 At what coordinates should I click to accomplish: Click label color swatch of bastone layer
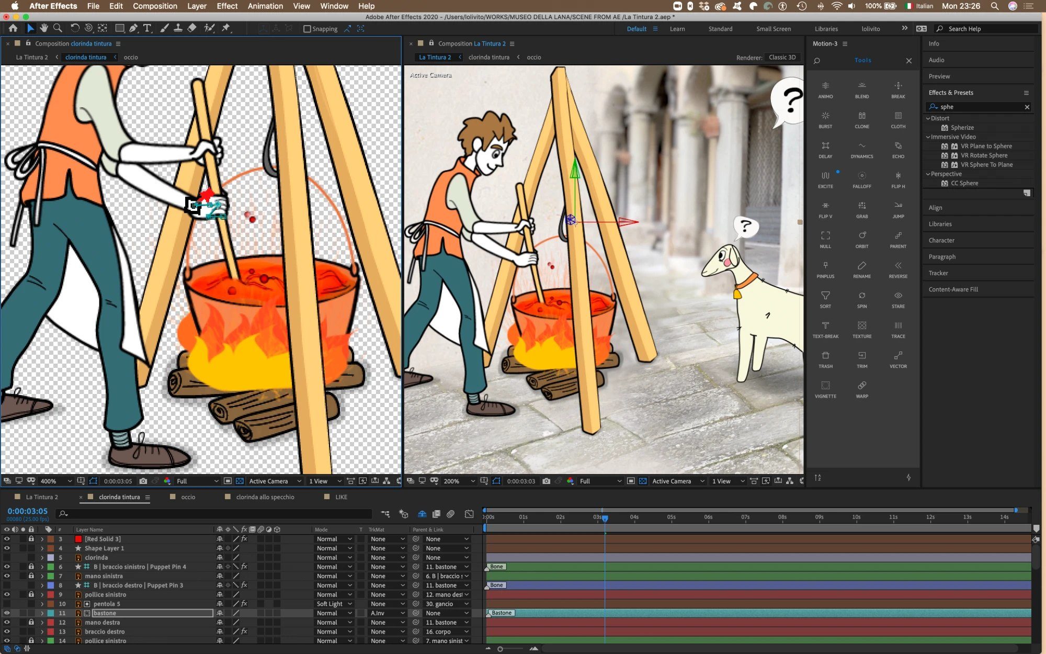coord(51,613)
